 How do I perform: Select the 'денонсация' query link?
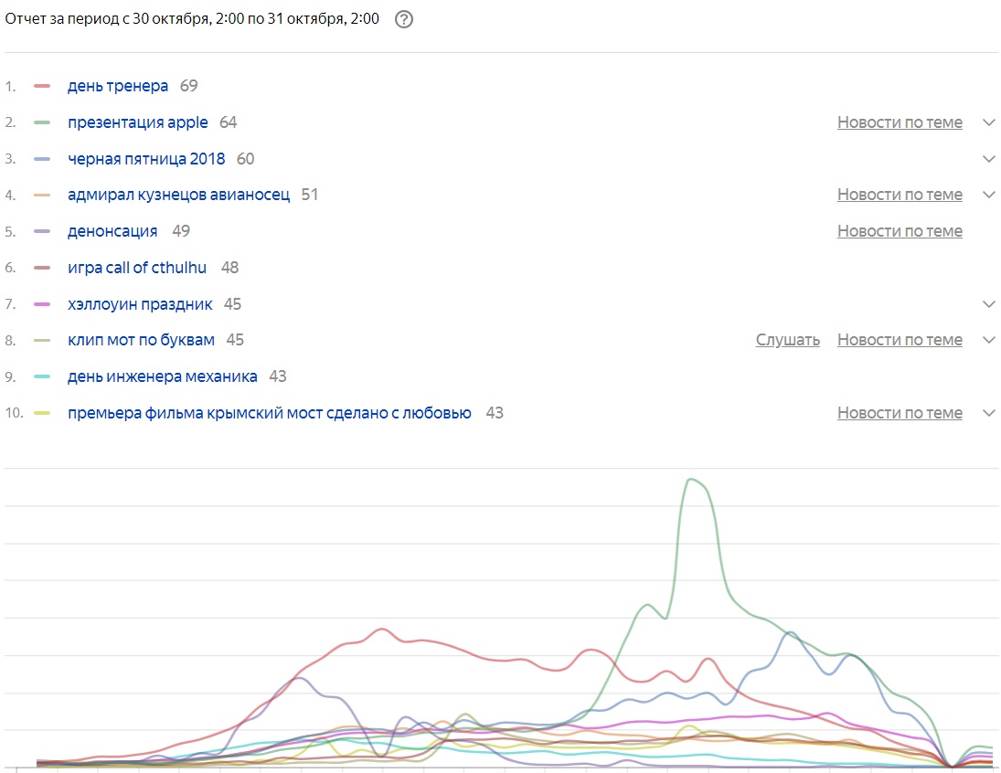[x=112, y=231]
